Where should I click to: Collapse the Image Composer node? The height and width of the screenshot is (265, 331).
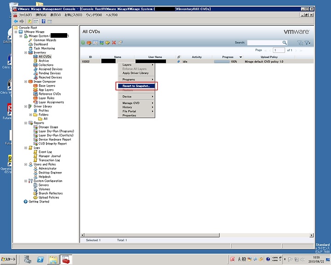click(x=26, y=81)
